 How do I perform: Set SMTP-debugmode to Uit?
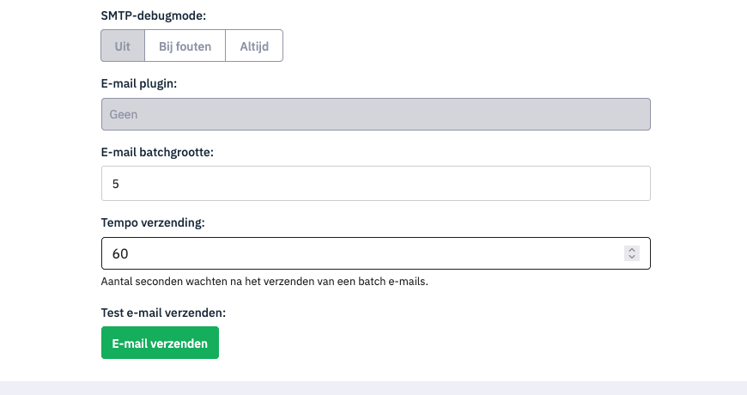click(x=123, y=46)
